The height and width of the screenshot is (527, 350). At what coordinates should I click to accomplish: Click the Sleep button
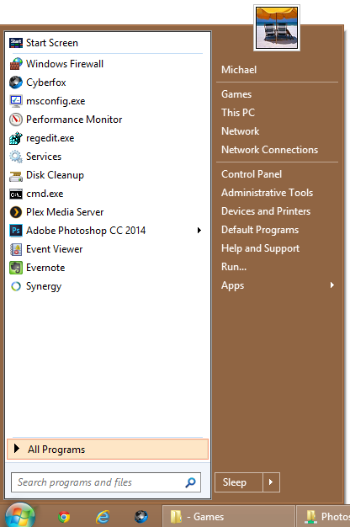(x=239, y=482)
